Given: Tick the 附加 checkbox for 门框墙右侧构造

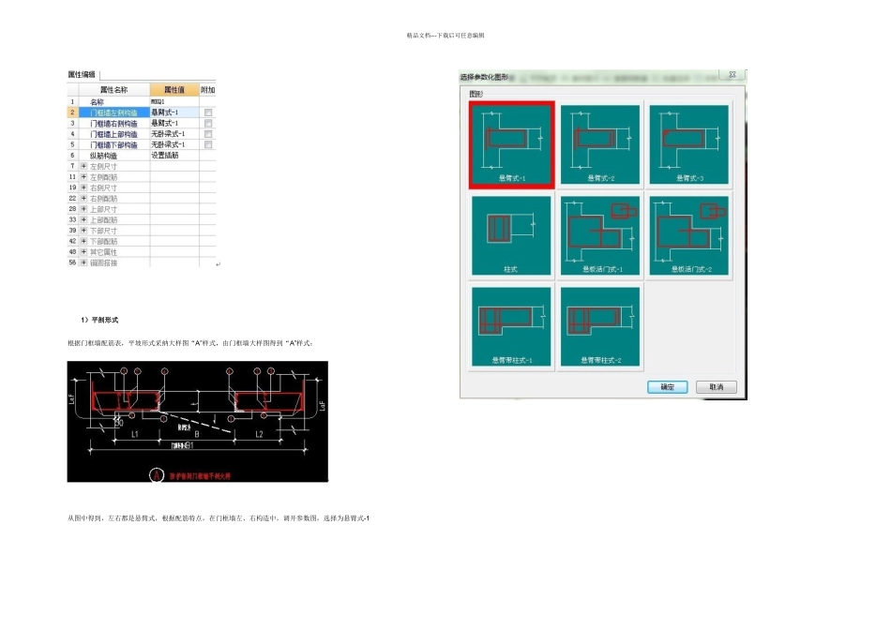Looking at the screenshot, I should click(208, 123).
